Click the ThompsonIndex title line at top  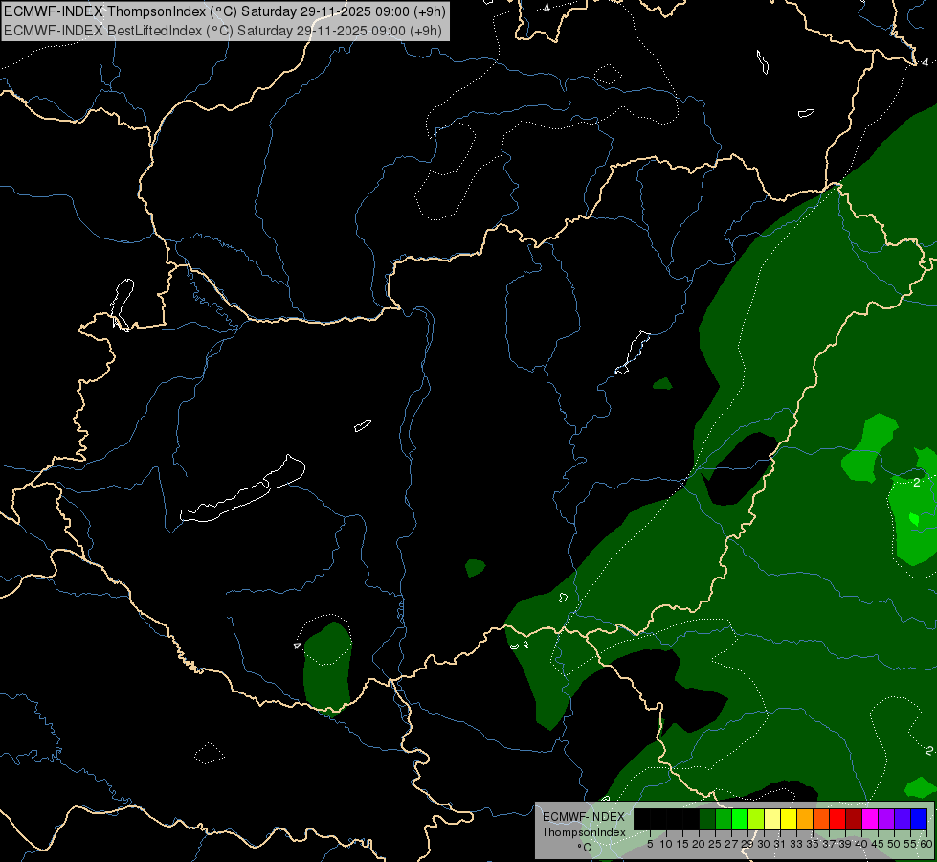[225, 11]
